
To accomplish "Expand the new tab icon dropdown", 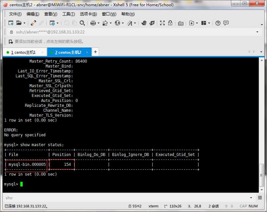I will coord(197,23).
